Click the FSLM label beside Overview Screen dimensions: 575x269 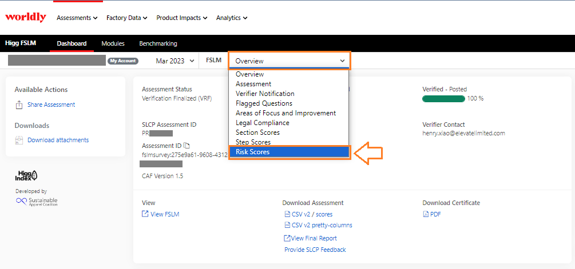pyautogui.click(x=214, y=61)
